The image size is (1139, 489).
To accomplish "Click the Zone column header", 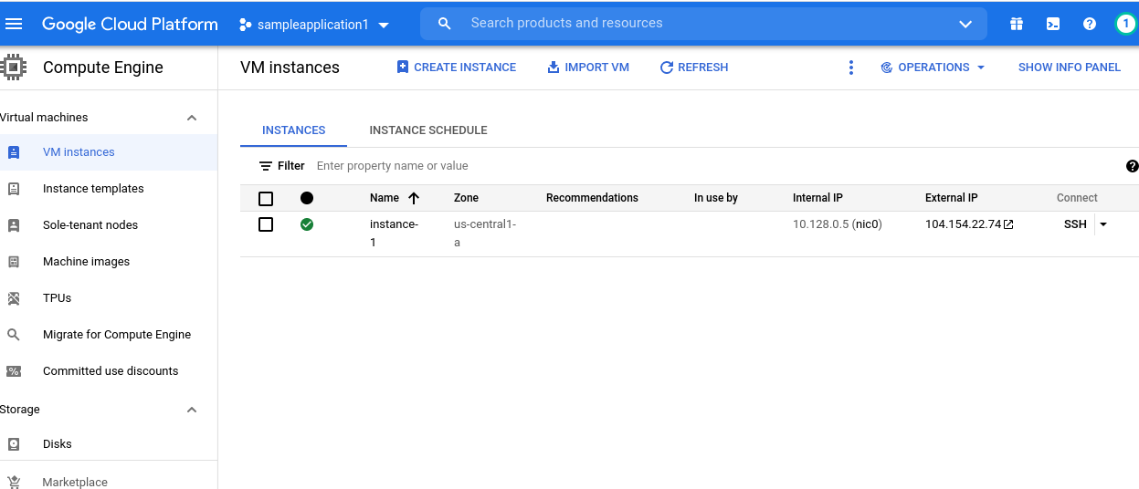I will (466, 198).
